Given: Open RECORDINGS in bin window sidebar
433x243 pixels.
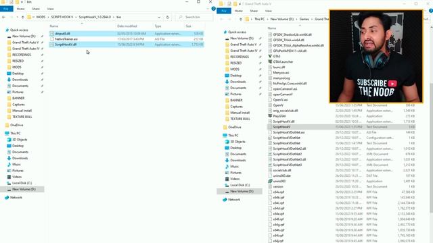Looking at the screenshot, I should pyautogui.click(x=22, y=55).
